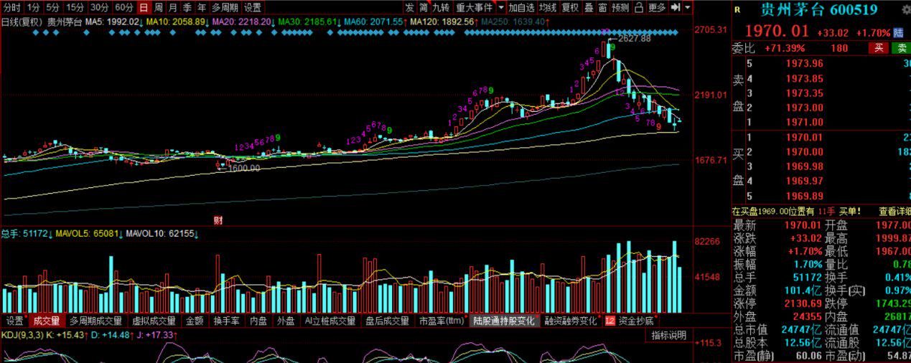Open the 多周期 multi-period view
This screenshot has height=363, width=911.
(225, 7)
